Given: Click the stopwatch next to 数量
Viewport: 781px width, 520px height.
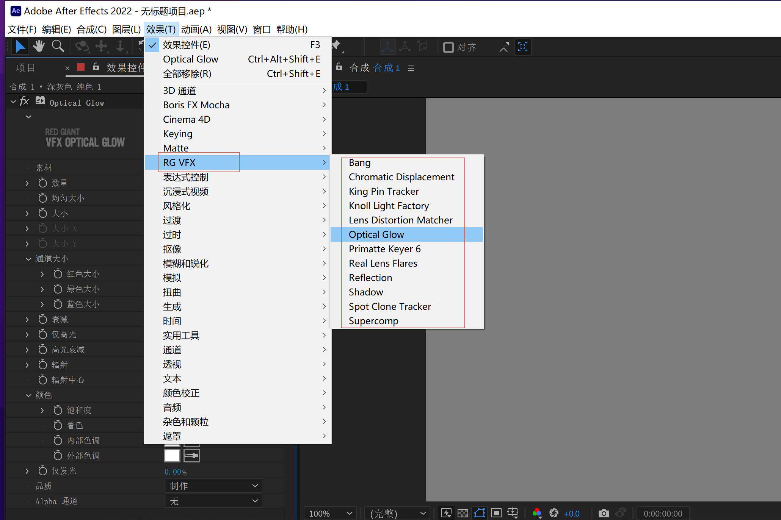Looking at the screenshot, I should [42, 183].
